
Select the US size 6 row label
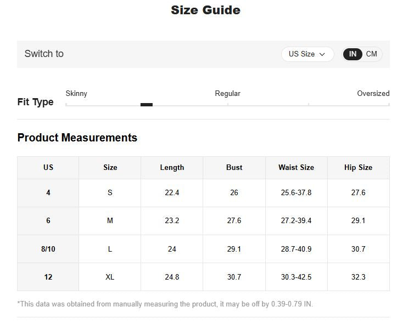coord(48,220)
